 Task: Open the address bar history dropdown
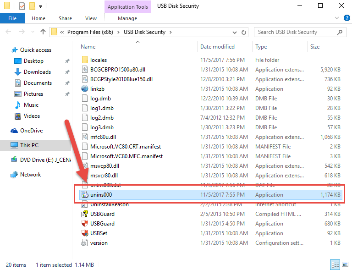point(235,33)
